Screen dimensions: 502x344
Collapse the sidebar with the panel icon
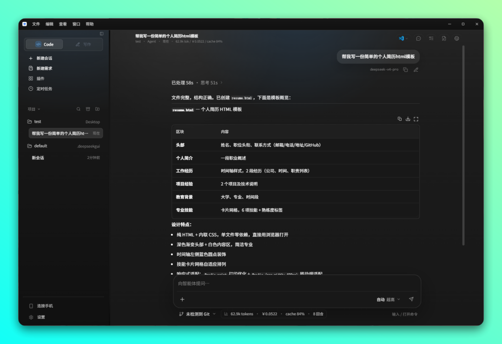[101, 33]
